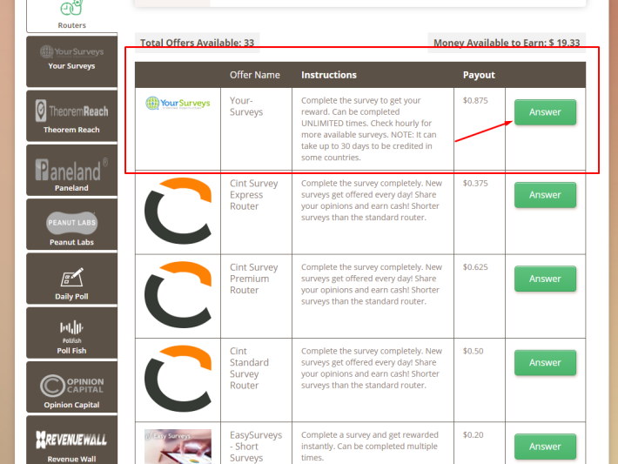Select the Your Surveys sidebar tile
This screenshot has height=464, width=618.
click(x=71, y=62)
